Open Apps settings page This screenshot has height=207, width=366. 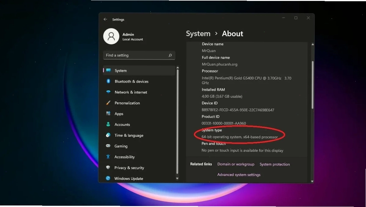pyautogui.click(x=119, y=114)
